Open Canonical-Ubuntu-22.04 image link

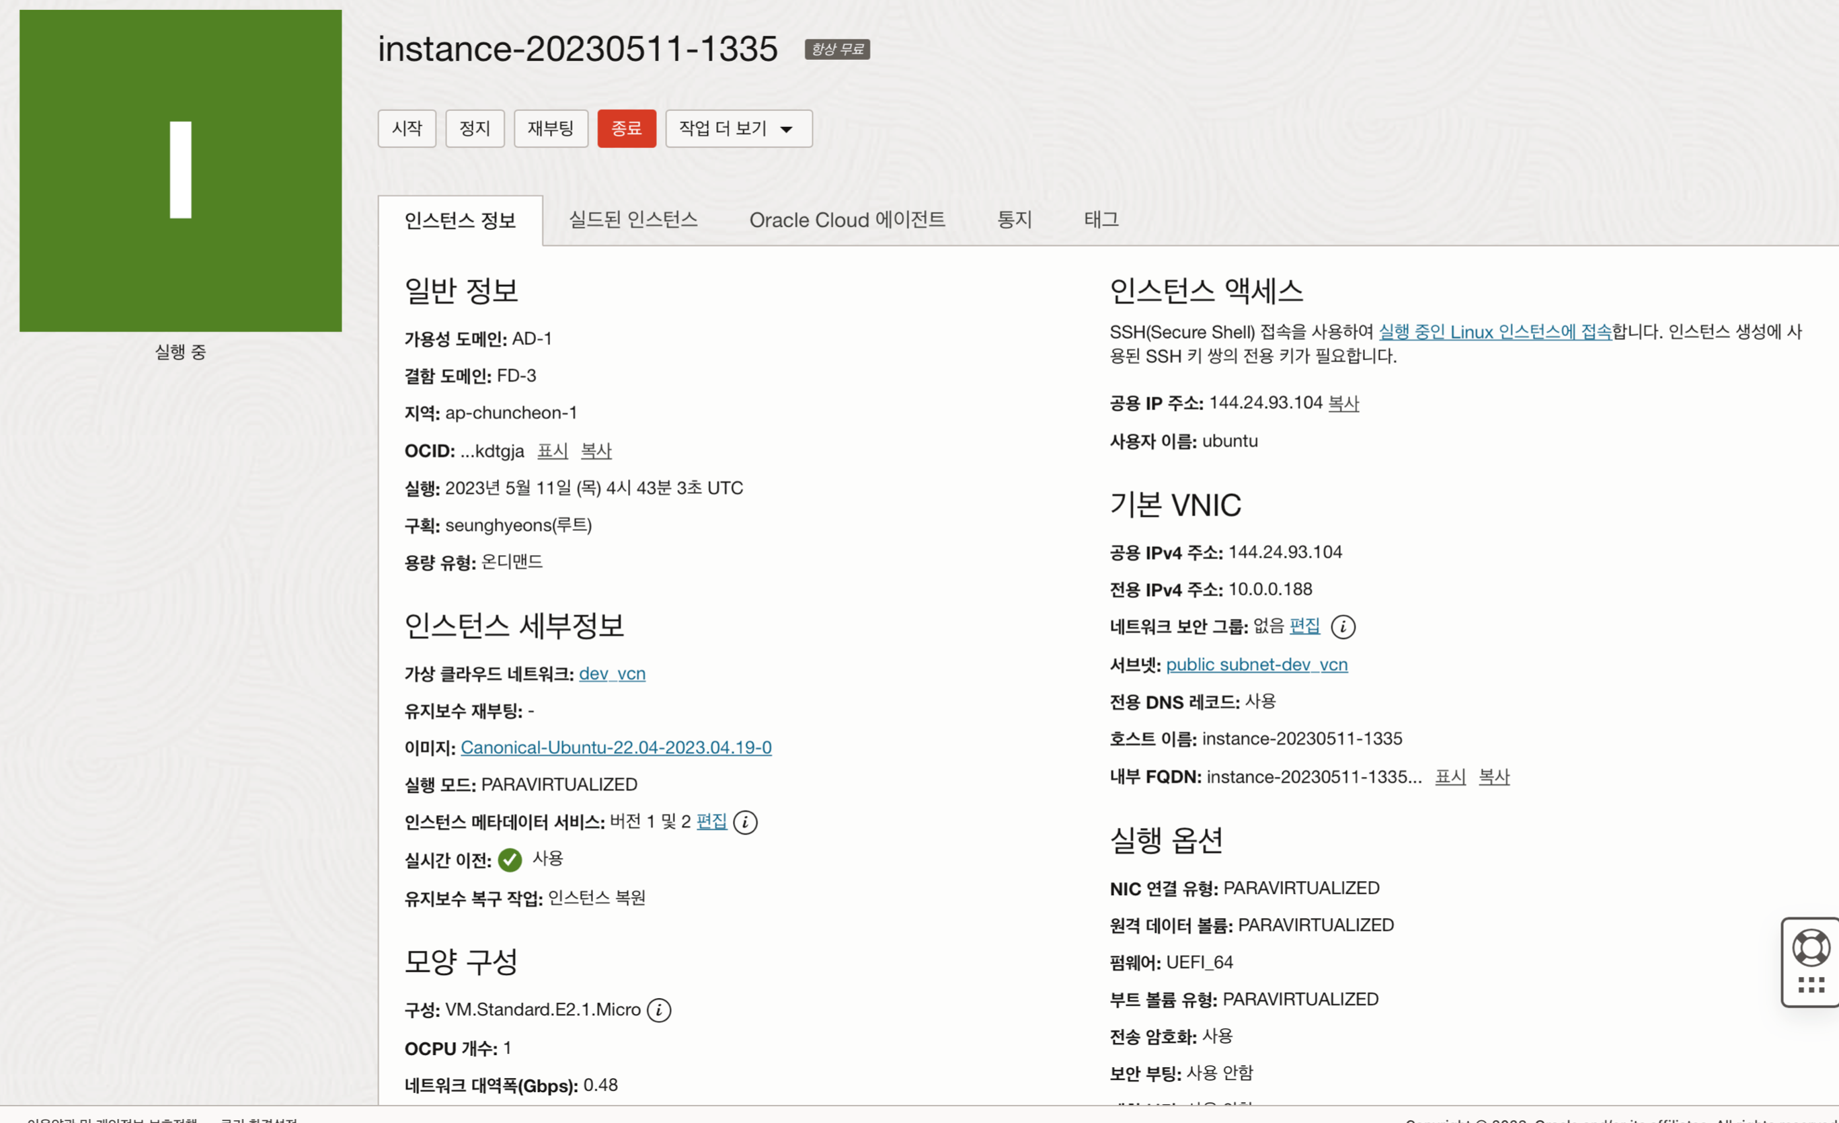pyautogui.click(x=616, y=748)
